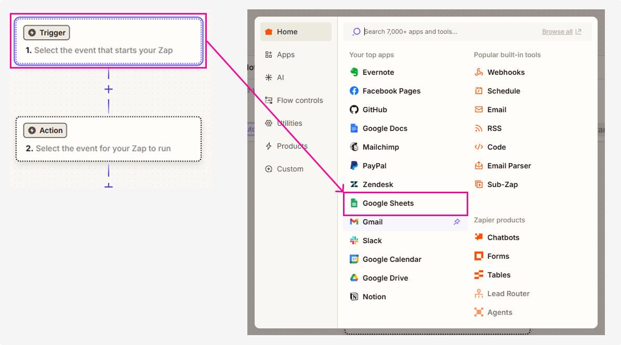Open the AI category
621x345 pixels.
(280, 77)
